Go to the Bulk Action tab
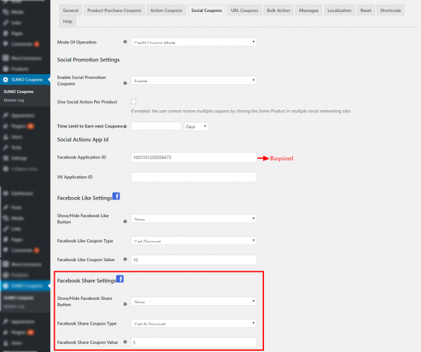 tap(279, 11)
